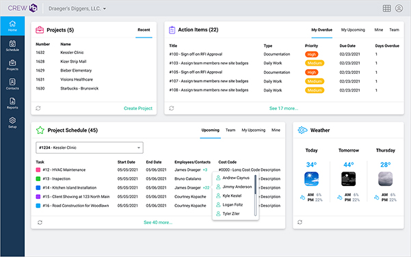Click Today's precipitation raindrop icon
This screenshot has width=411, height=257.
302,198
